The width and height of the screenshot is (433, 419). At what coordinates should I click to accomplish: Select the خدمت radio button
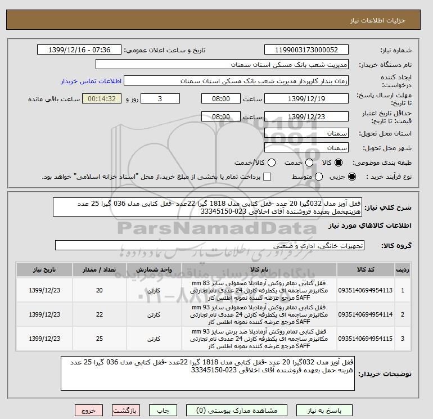(x=309, y=163)
